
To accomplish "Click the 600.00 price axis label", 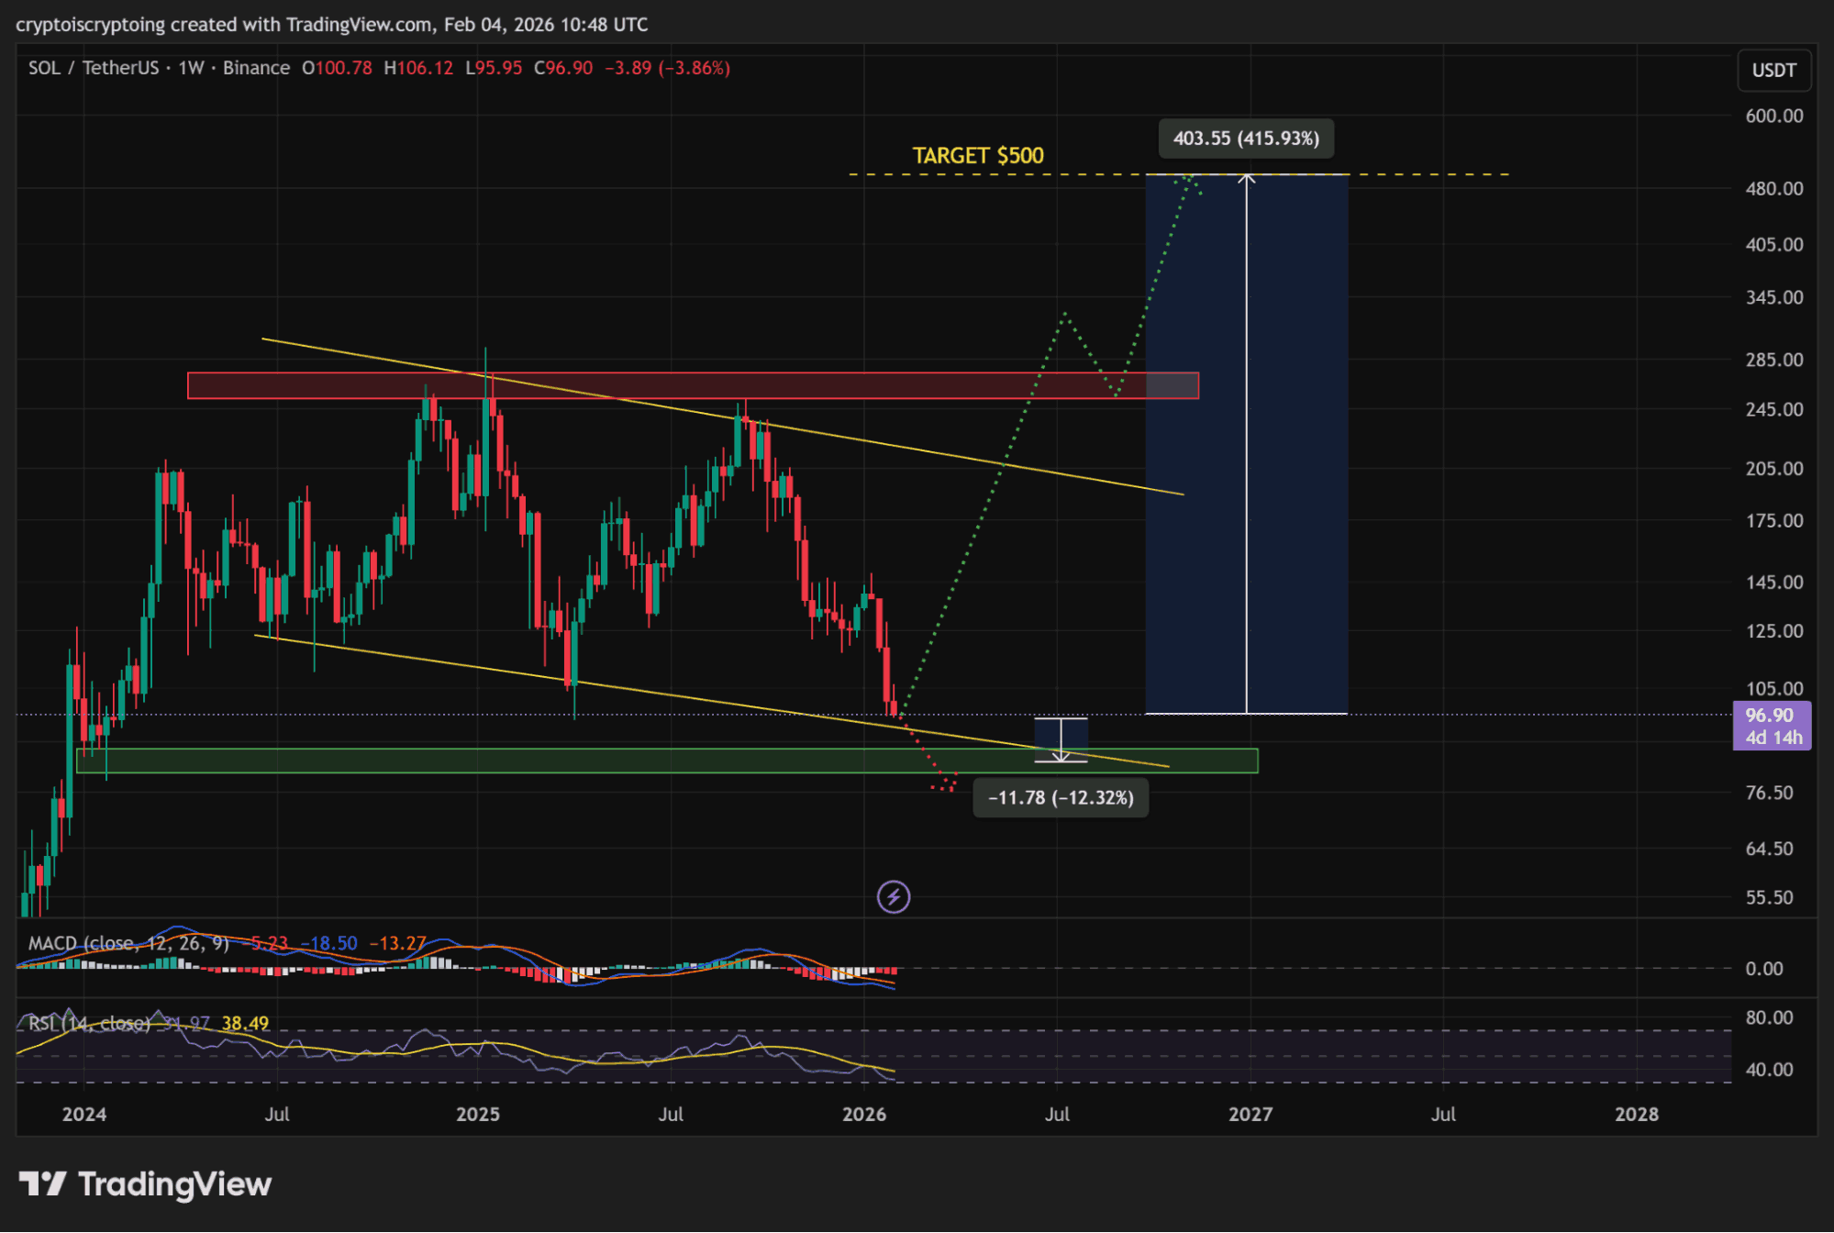I will (x=1773, y=116).
